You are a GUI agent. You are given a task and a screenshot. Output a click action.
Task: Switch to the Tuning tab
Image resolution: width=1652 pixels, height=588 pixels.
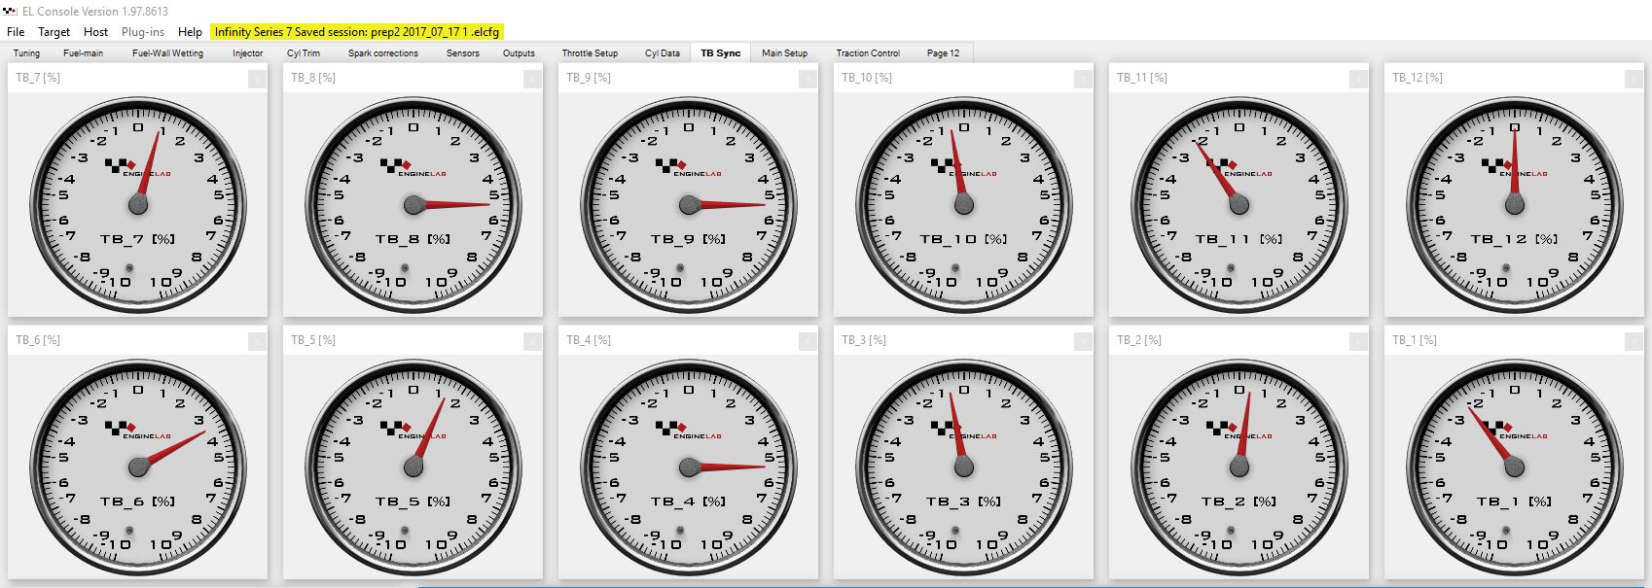click(x=26, y=53)
